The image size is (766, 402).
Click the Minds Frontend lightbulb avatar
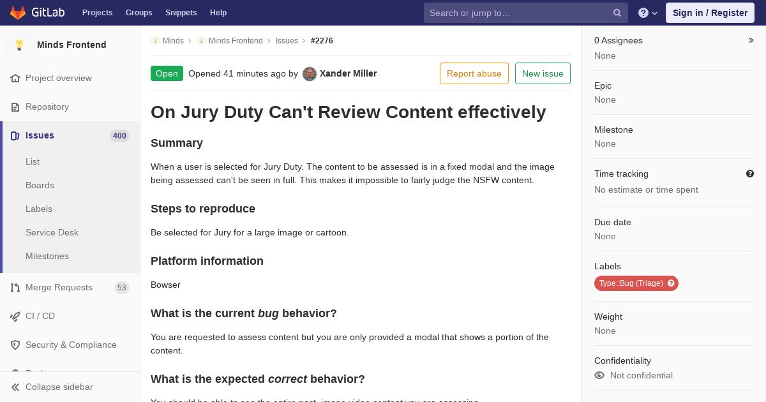19,45
